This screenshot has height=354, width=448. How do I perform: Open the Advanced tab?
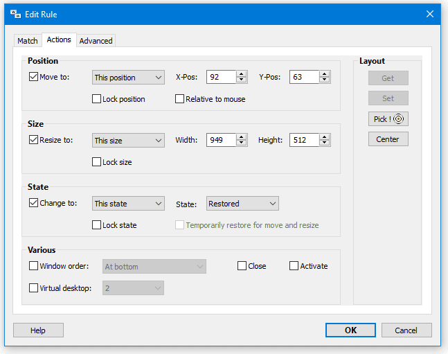(x=96, y=41)
